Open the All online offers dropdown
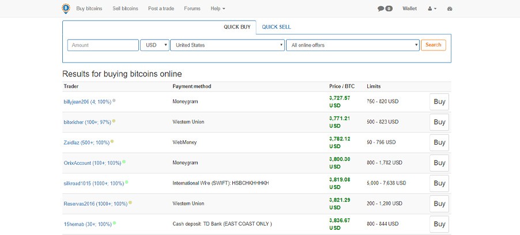This screenshot has width=520, height=235. pos(353,45)
